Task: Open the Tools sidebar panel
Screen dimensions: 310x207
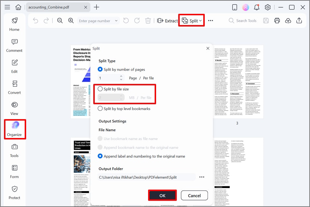Action: (14, 151)
